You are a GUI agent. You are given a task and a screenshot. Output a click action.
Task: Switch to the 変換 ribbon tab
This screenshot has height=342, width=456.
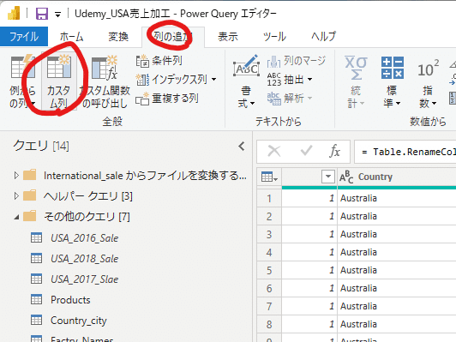118,37
